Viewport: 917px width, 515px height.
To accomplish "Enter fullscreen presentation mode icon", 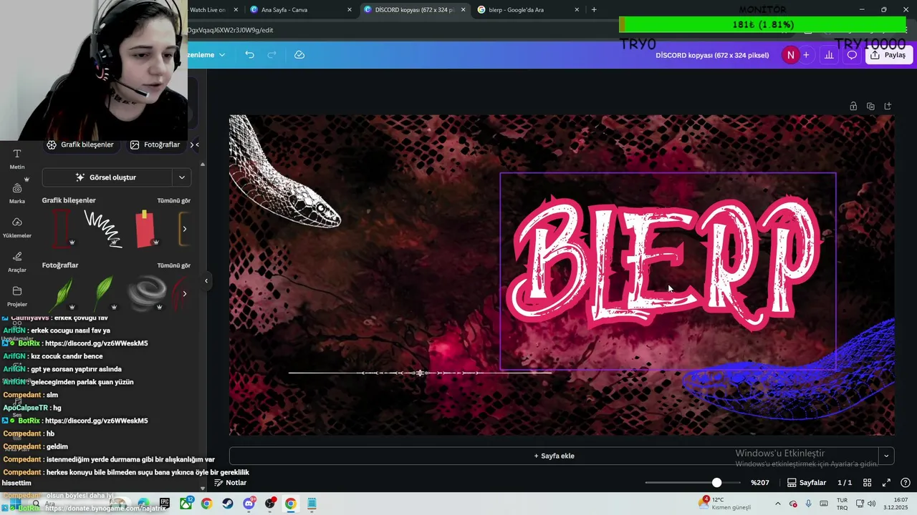I will (886, 483).
